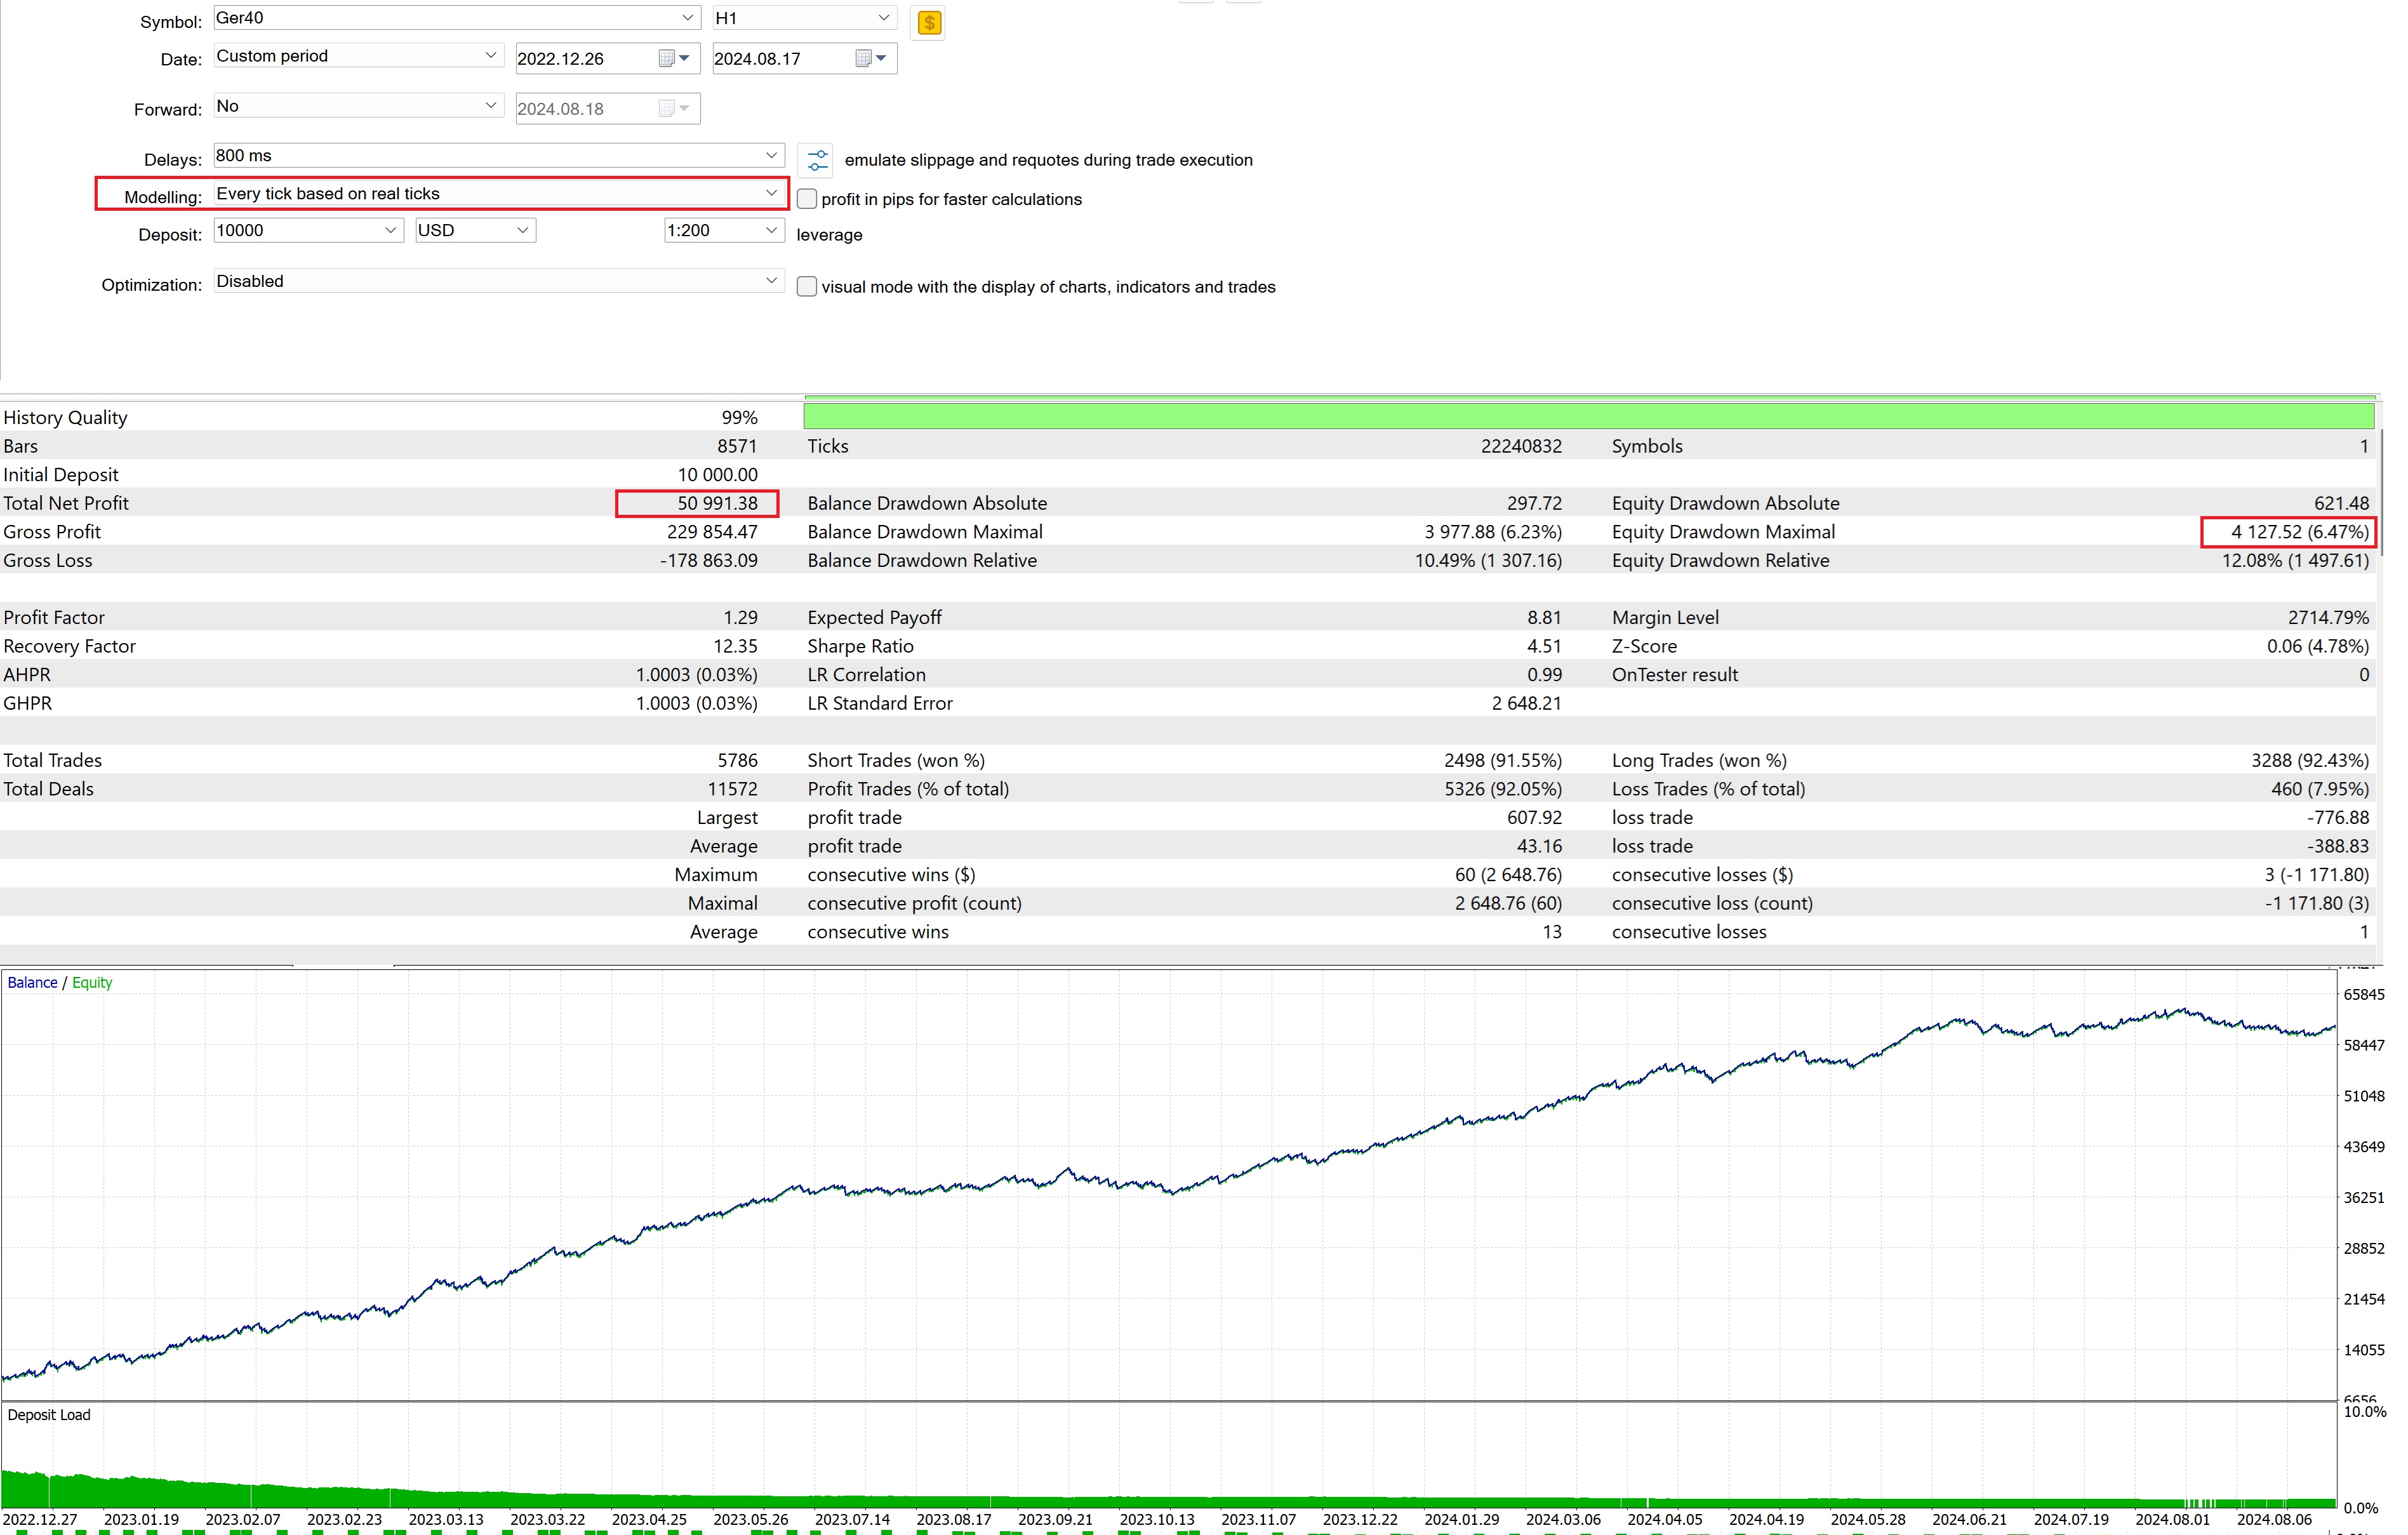This screenshot has width=2408, height=1535.
Task: Click the green History Quality bar
Action: coord(1588,416)
